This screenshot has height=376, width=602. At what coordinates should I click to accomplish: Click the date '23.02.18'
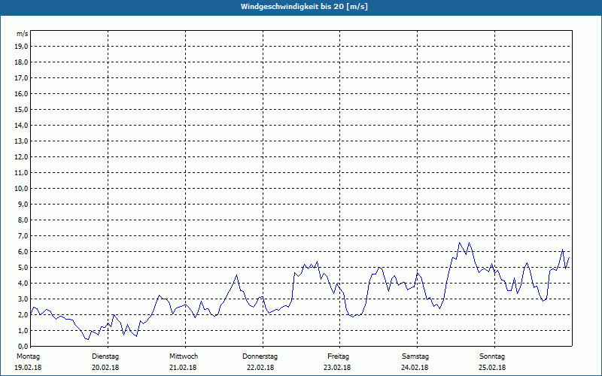[337, 368]
